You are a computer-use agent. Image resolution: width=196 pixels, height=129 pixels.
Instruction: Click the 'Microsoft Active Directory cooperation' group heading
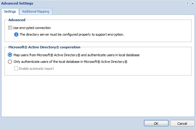(x=44, y=47)
